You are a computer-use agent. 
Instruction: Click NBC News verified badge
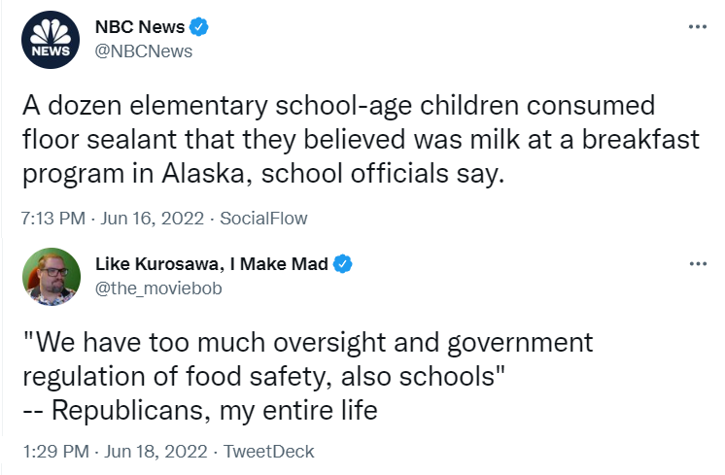198,27
